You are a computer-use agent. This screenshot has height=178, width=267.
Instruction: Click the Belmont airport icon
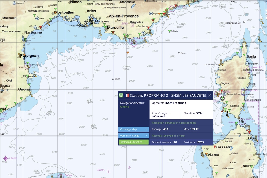click(x=14, y=3)
